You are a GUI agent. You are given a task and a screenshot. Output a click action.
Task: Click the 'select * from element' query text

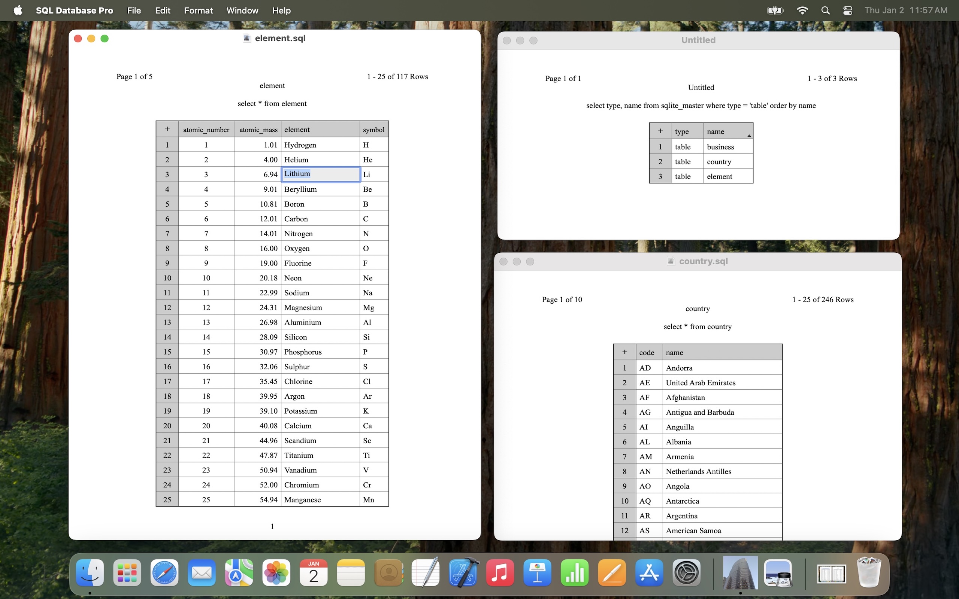tap(272, 103)
